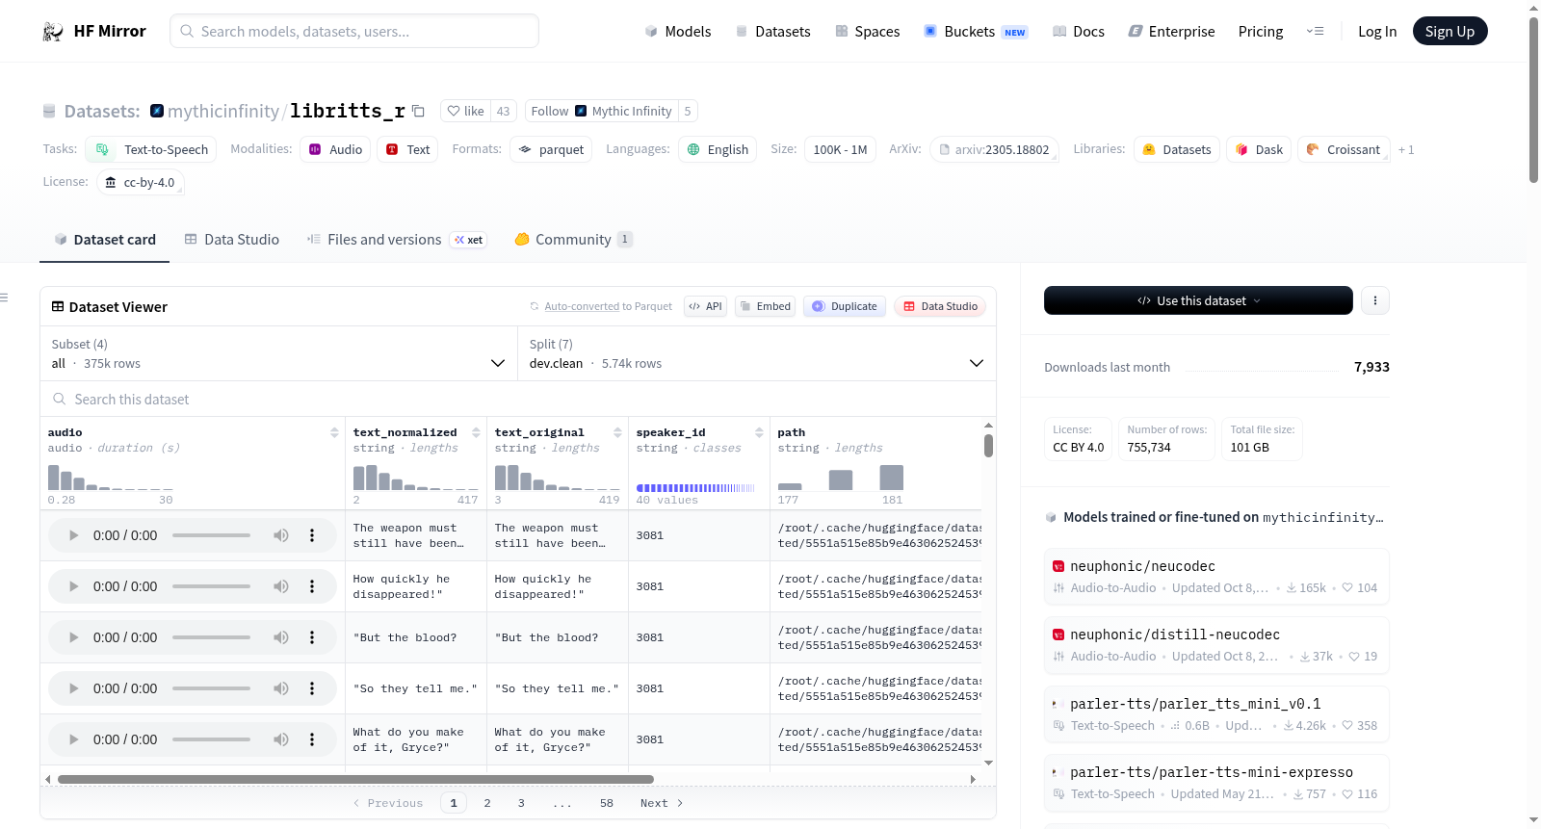The image size is (1541, 829).
Task: Open audio options for 'But the blood?' row
Action: coord(312,637)
